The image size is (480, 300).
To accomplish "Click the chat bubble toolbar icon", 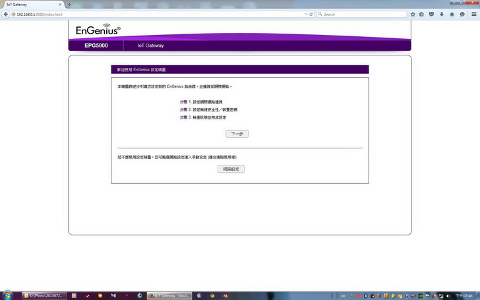I will [462, 14].
